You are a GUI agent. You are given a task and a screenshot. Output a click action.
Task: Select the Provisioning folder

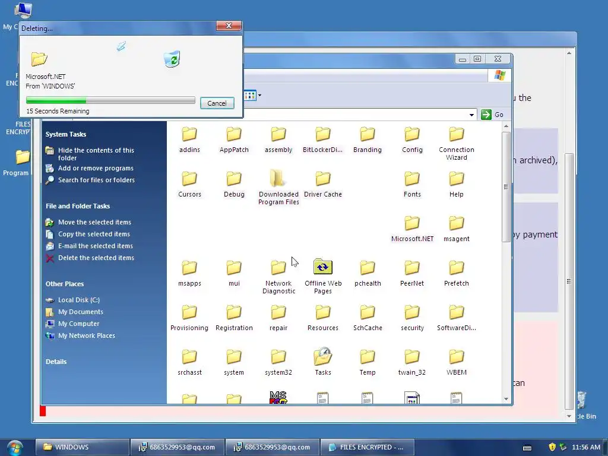(x=189, y=318)
